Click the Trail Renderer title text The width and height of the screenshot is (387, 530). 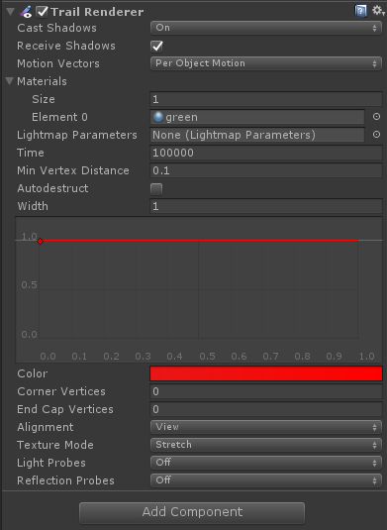pos(97,12)
